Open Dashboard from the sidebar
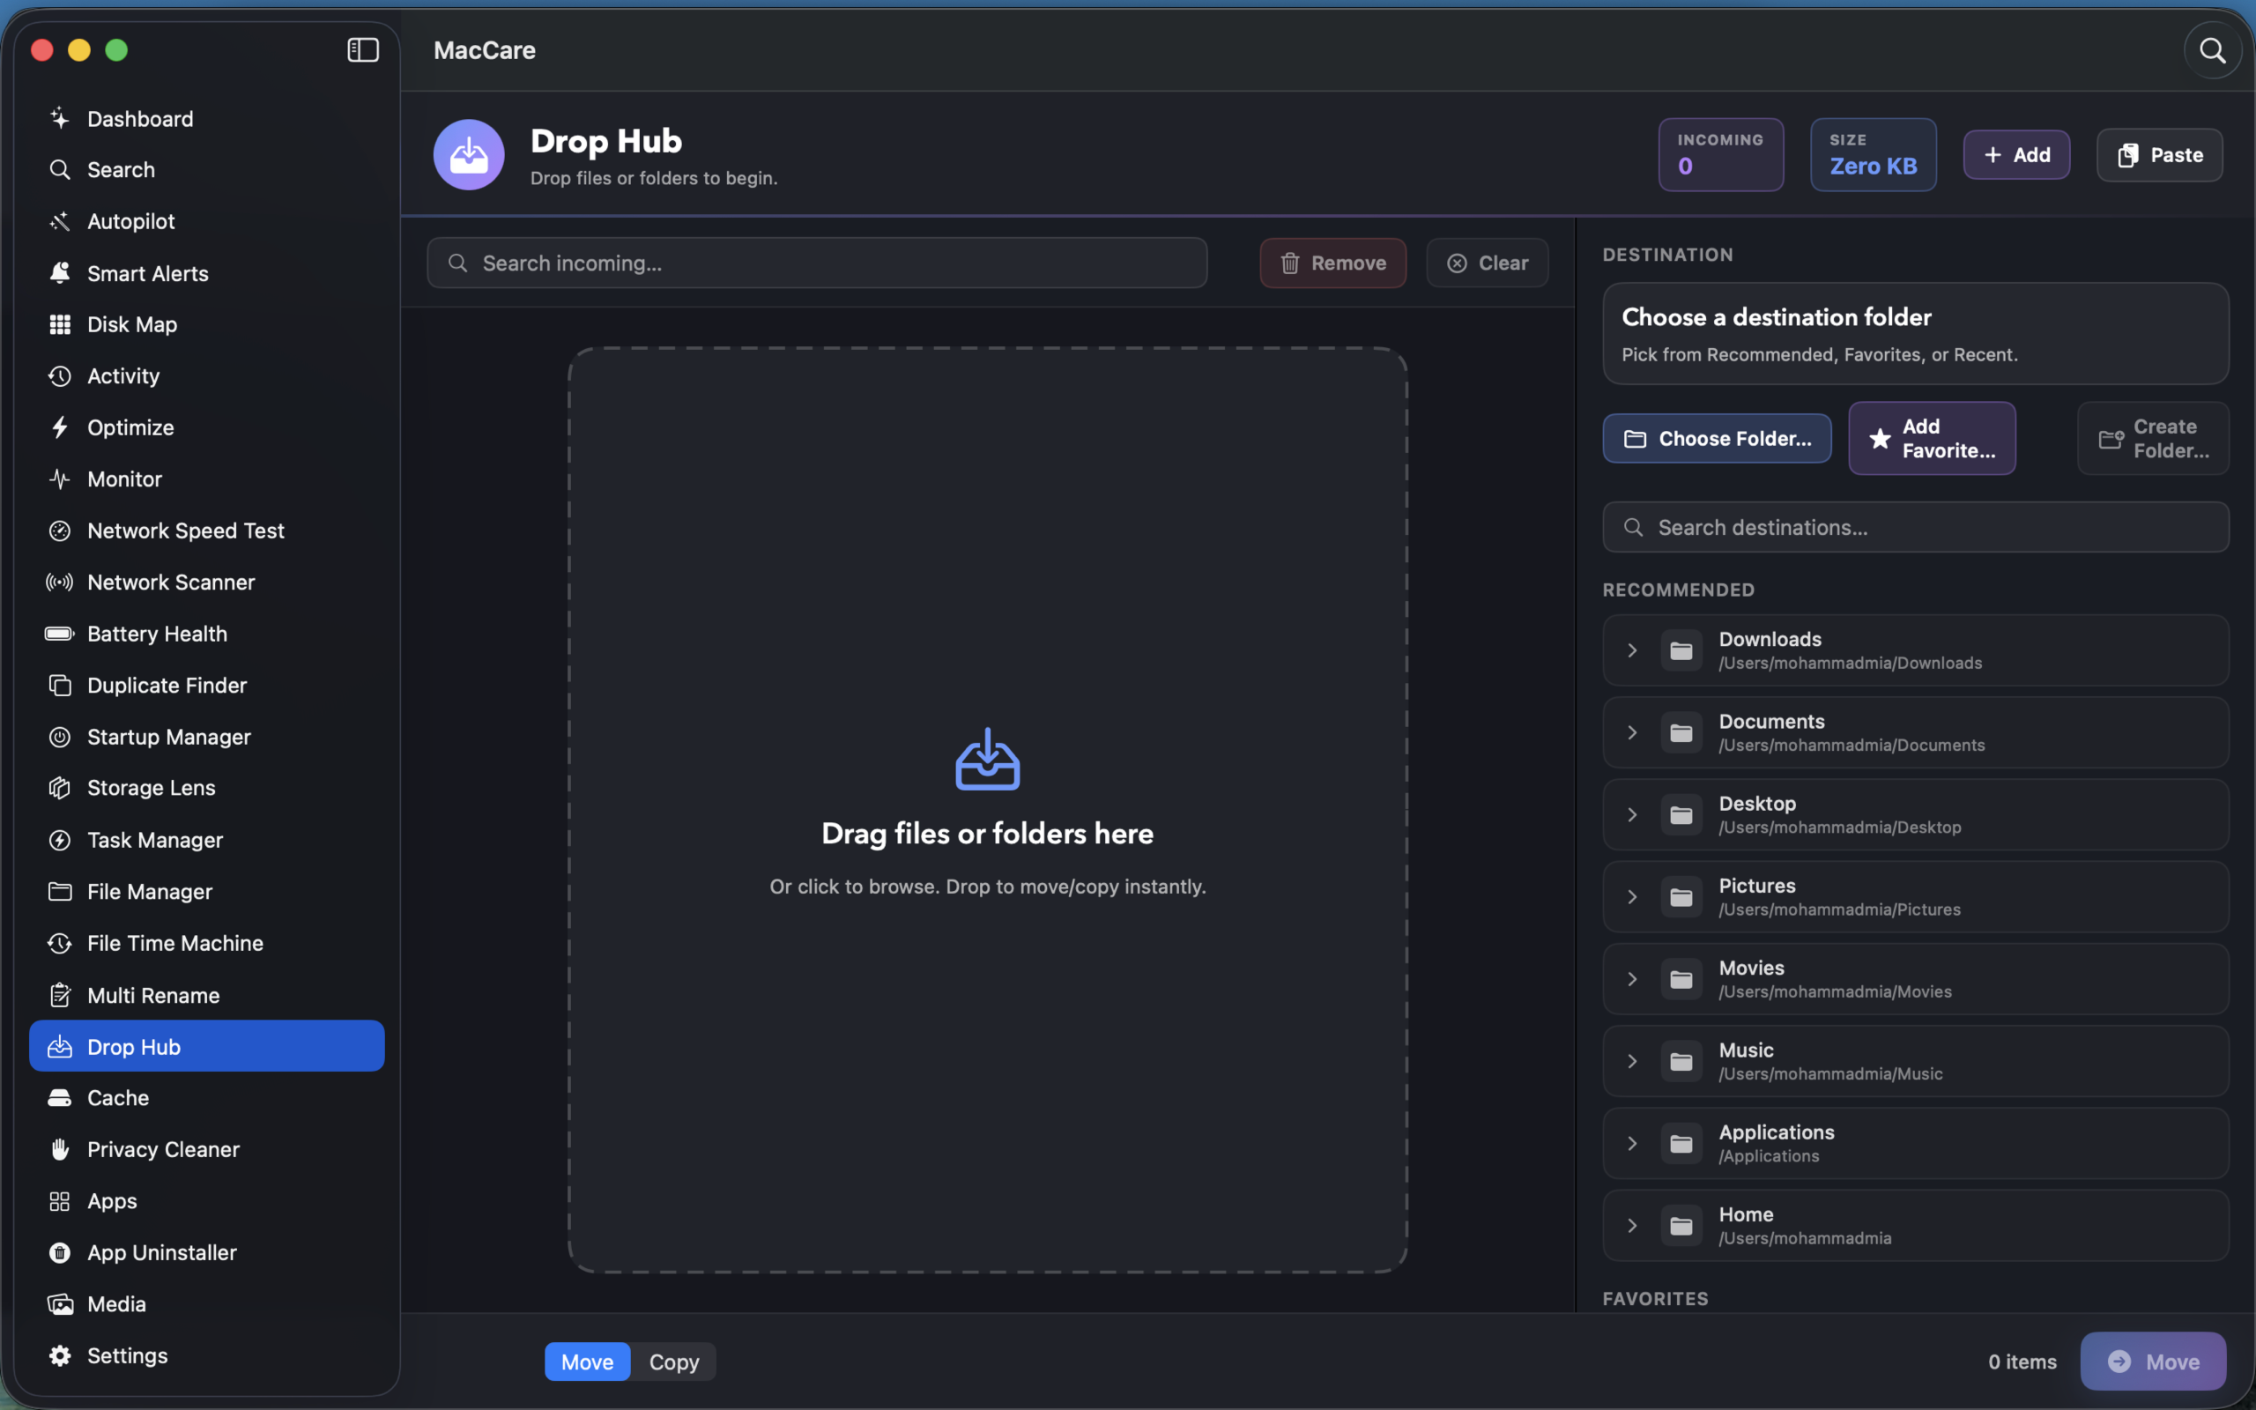The width and height of the screenshot is (2256, 1410). [207, 118]
